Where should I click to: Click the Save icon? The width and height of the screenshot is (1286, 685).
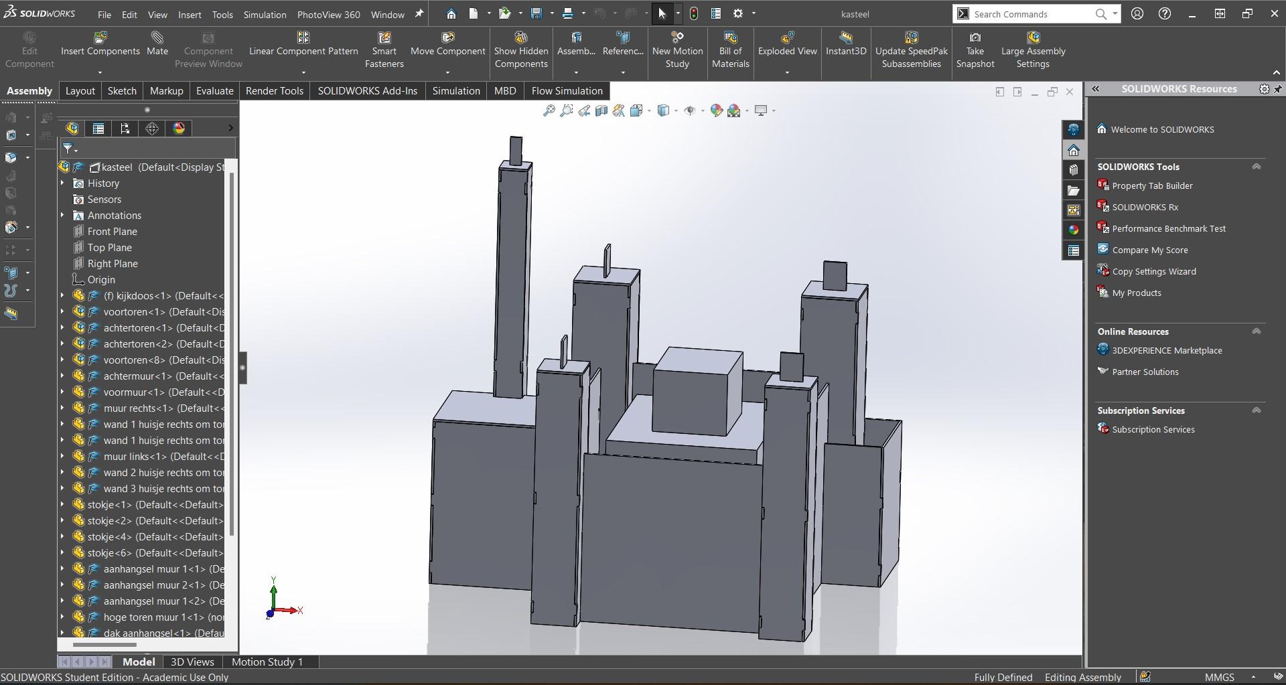pos(536,13)
